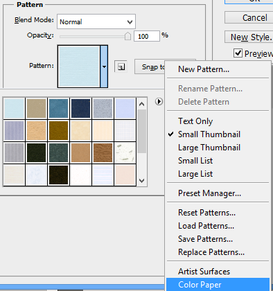
Task: Select the light cream striped pattern
Action: point(103,130)
